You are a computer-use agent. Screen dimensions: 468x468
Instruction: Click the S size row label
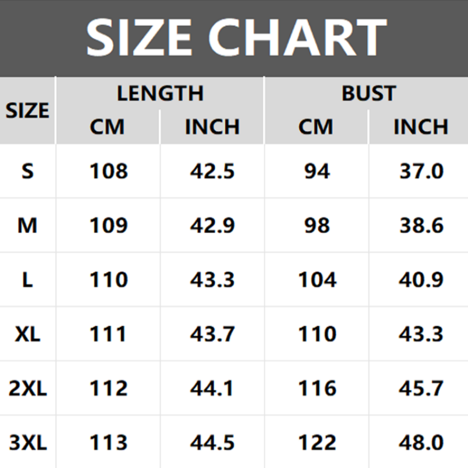pyautogui.click(x=27, y=171)
